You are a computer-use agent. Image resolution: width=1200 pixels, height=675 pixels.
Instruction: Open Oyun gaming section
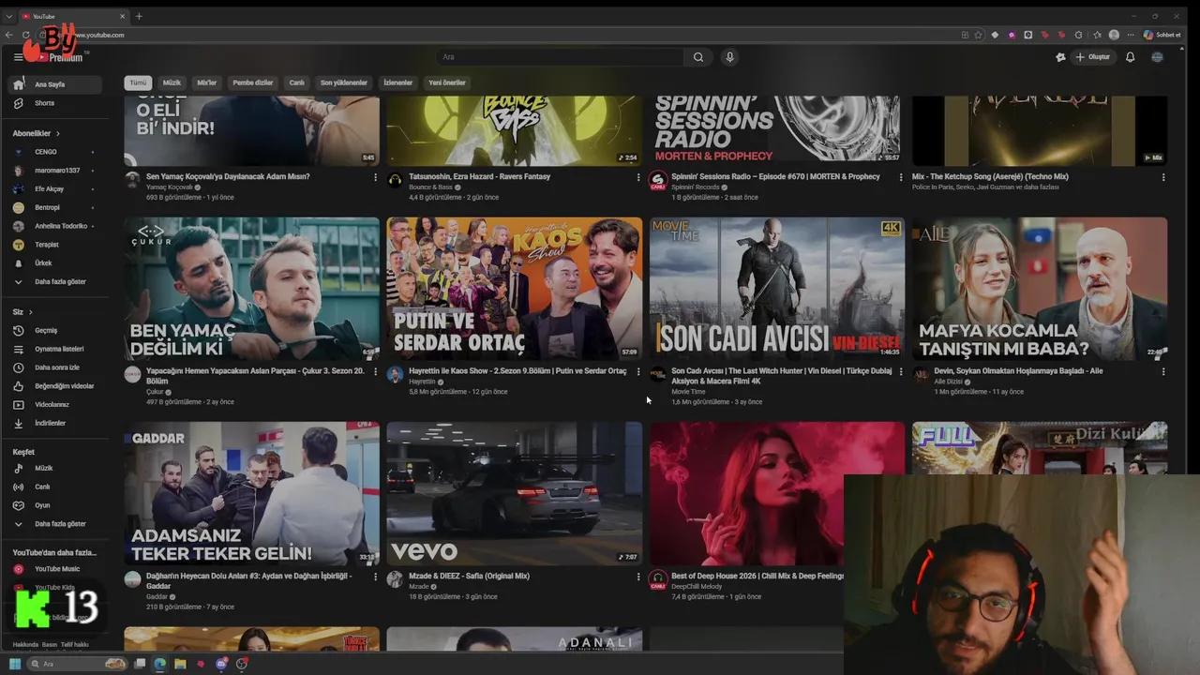(56, 505)
